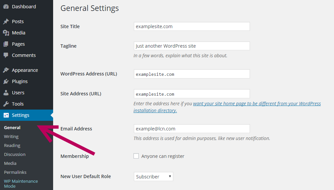Image resolution: width=334 pixels, height=190 pixels.
Task: Expand the New User Default Role dropdown
Action: coord(153,176)
